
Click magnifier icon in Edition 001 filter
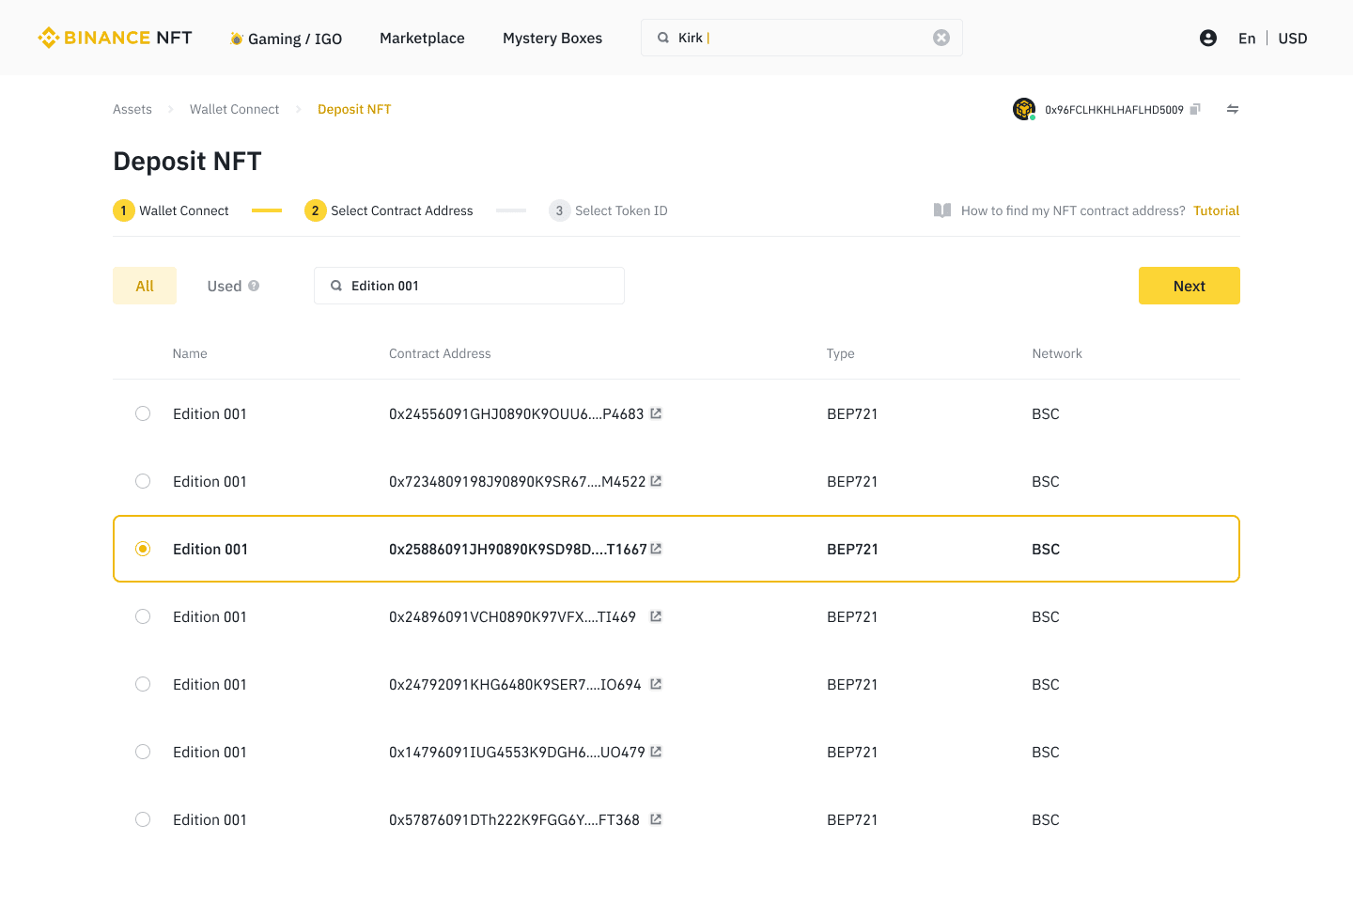336,286
